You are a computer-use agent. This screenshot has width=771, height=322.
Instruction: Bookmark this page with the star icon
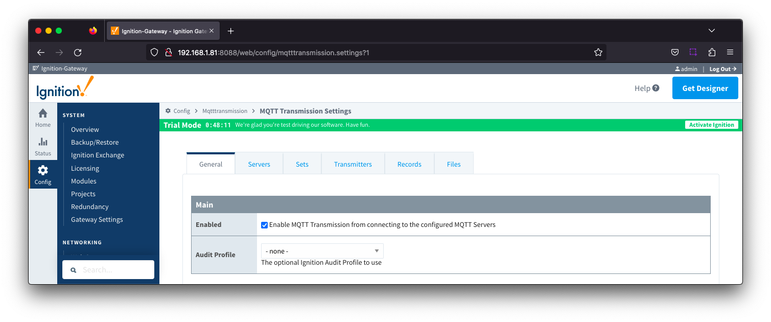click(598, 52)
